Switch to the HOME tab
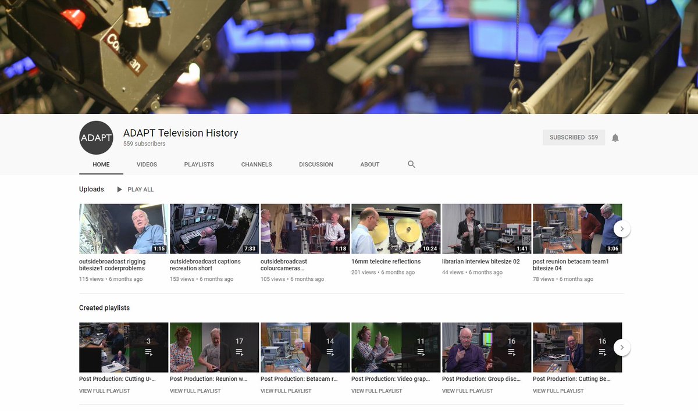 (101, 165)
